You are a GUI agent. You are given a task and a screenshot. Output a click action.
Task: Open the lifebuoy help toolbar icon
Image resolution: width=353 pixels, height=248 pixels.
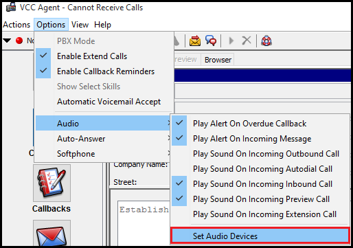tap(266, 41)
